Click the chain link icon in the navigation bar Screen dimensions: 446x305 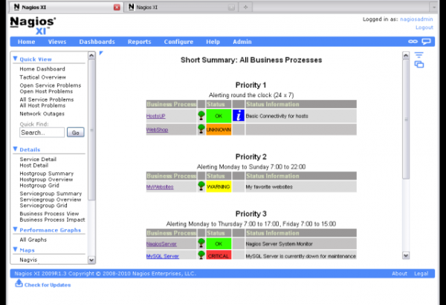click(x=413, y=42)
